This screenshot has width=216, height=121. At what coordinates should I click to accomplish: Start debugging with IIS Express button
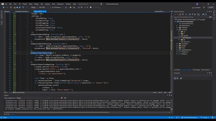click(x=56, y=7)
